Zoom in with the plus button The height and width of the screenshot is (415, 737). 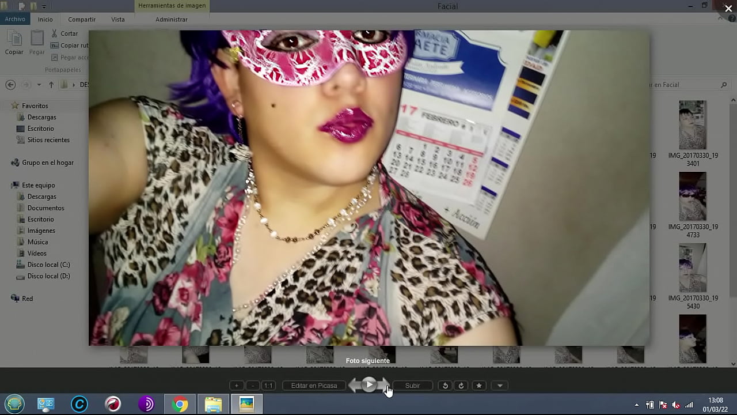pyautogui.click(x=237, y=386)
